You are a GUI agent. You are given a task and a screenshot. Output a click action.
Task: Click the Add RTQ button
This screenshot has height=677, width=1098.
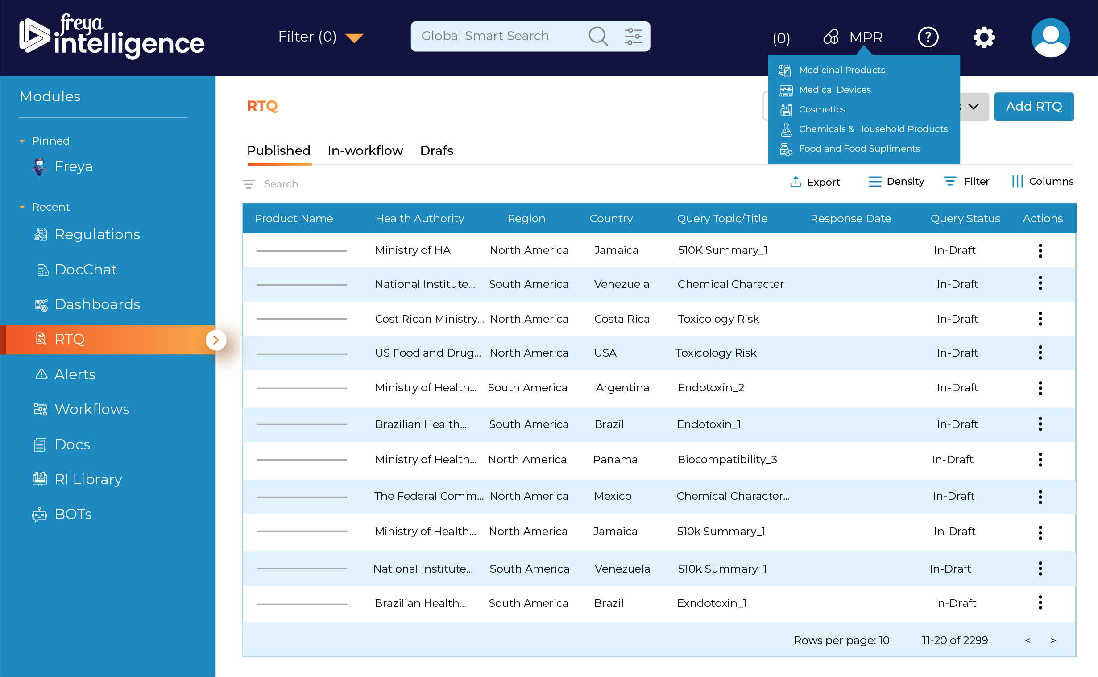1034,107
